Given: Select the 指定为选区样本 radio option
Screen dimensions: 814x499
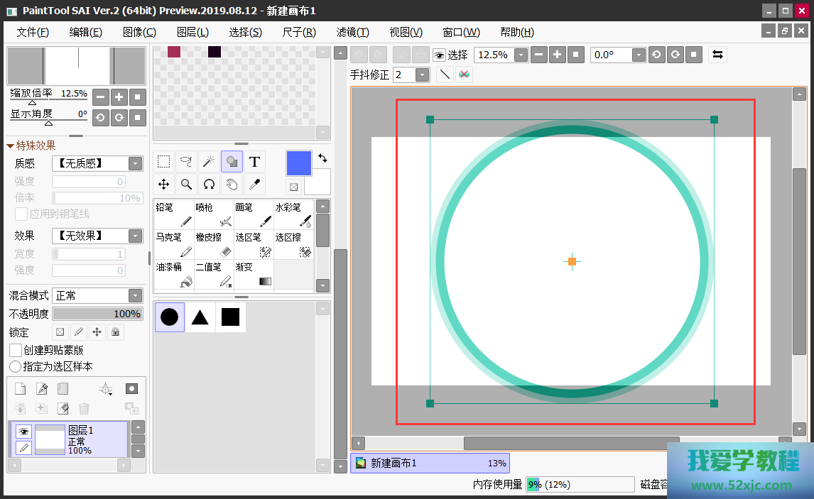Looking at the screenshot, I should point(15,366).
